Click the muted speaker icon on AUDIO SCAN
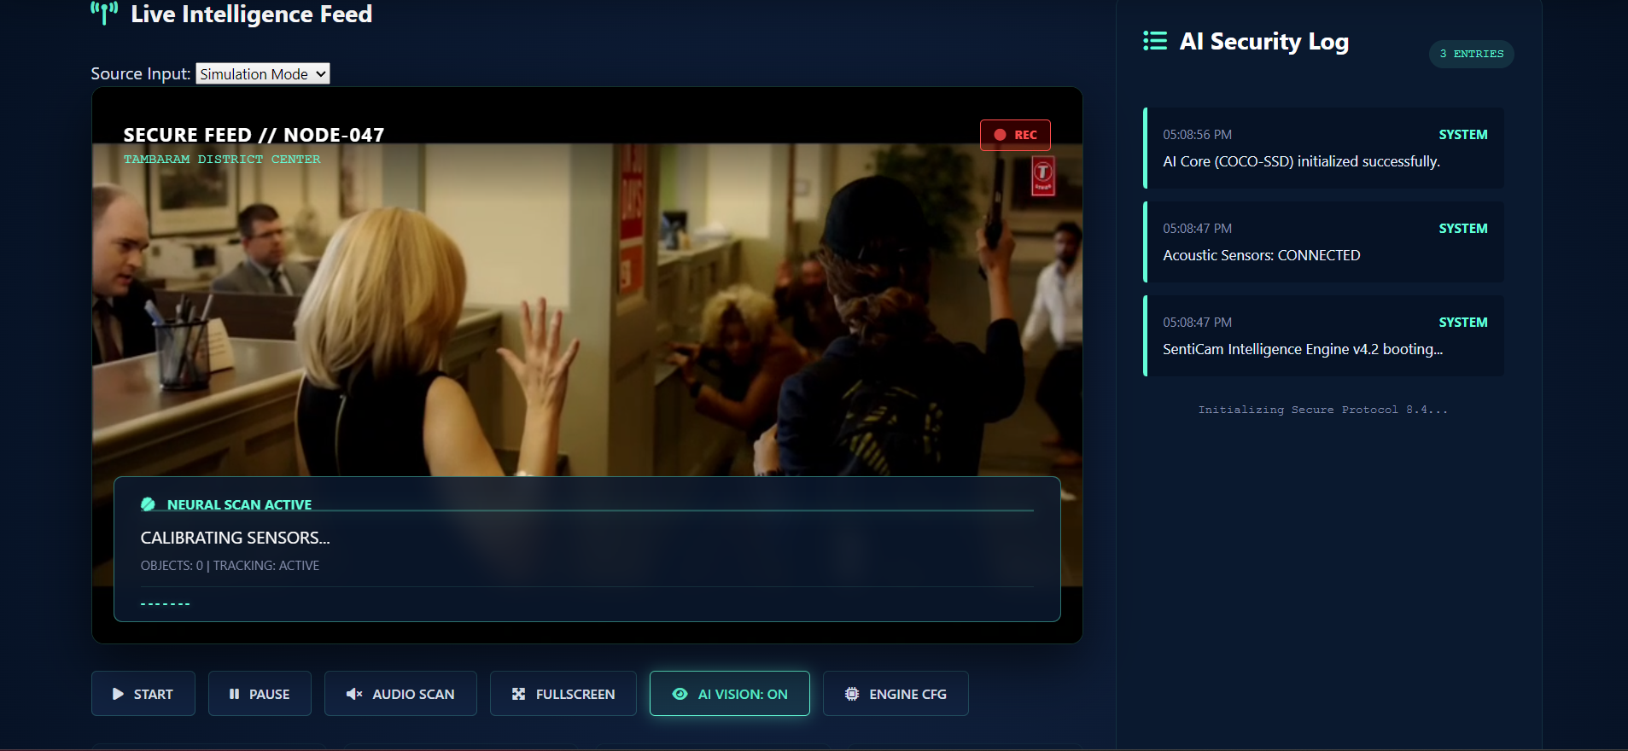The height and width of the screenshot is (751, 1628). click(354, 694)
